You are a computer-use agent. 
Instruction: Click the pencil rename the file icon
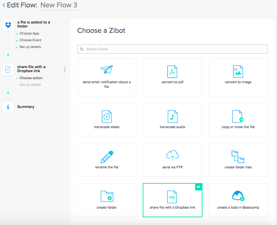coord(107,157)
